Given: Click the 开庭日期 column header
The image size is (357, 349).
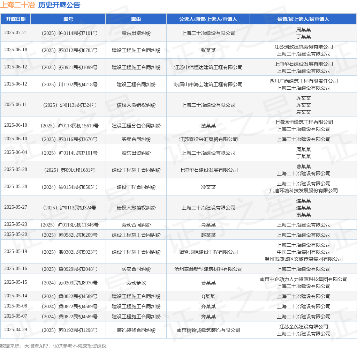Looking at the screenshot, I should pos(15,19).
